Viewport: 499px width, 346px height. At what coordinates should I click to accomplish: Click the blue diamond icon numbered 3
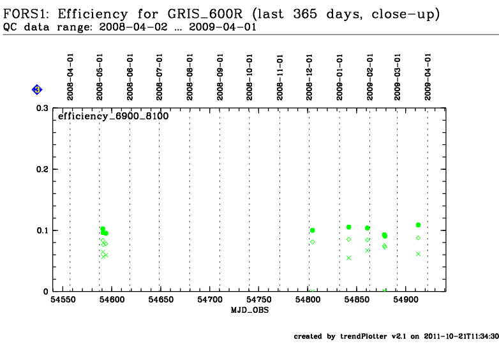coord(38,90)
